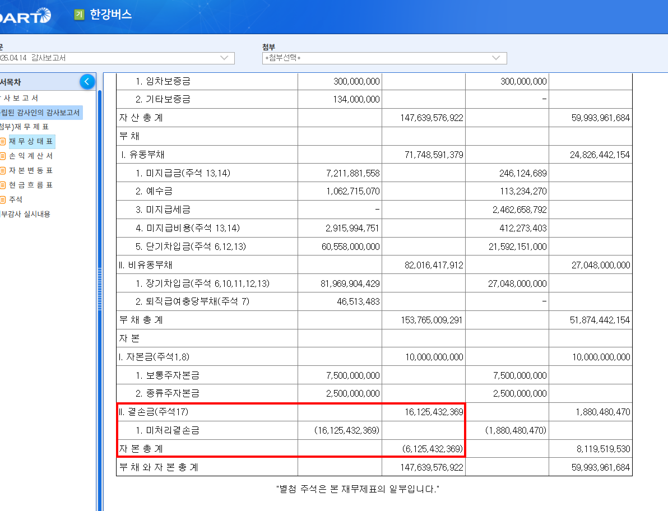Click 자본총계 value (6,125,432,369)
The image size is (668, 511).
tap(433, 449)
